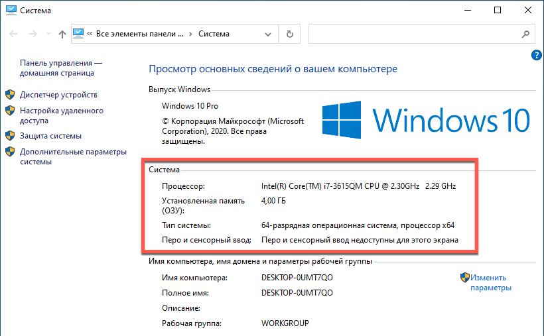Minimize the Система window

click(x=468, y=10)
